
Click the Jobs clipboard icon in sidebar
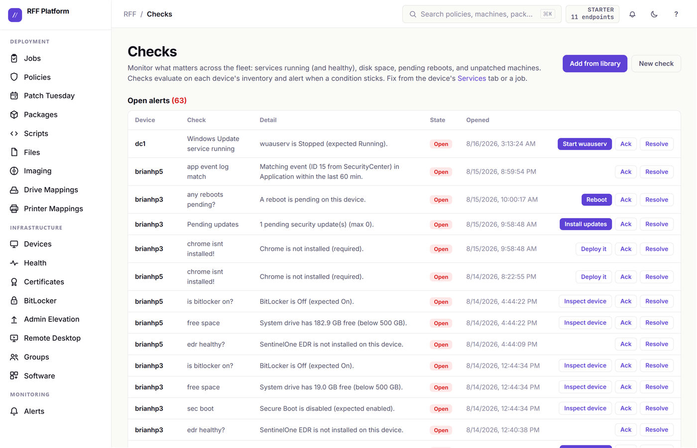pyautogui.click(x=14, y=58)
